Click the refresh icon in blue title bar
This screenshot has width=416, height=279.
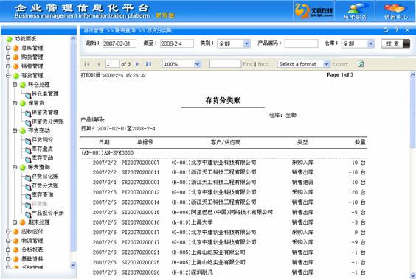pyautogui.click(x=386, y=30)
